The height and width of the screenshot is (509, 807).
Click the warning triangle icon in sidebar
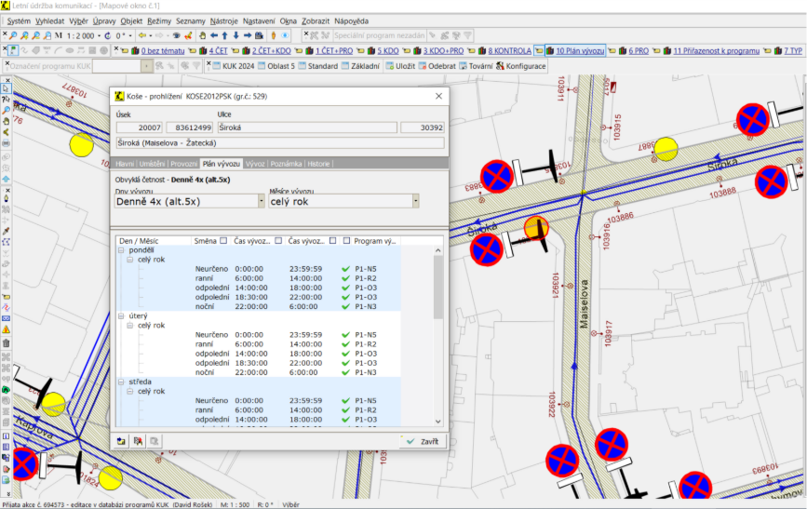[6, 329]
